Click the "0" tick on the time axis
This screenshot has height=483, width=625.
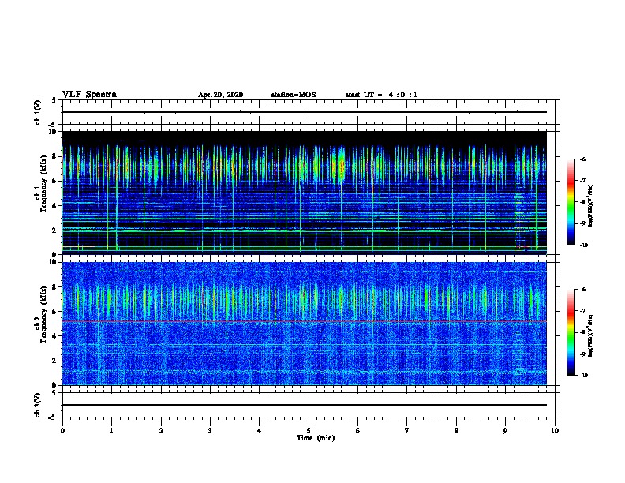pos(62,431)
